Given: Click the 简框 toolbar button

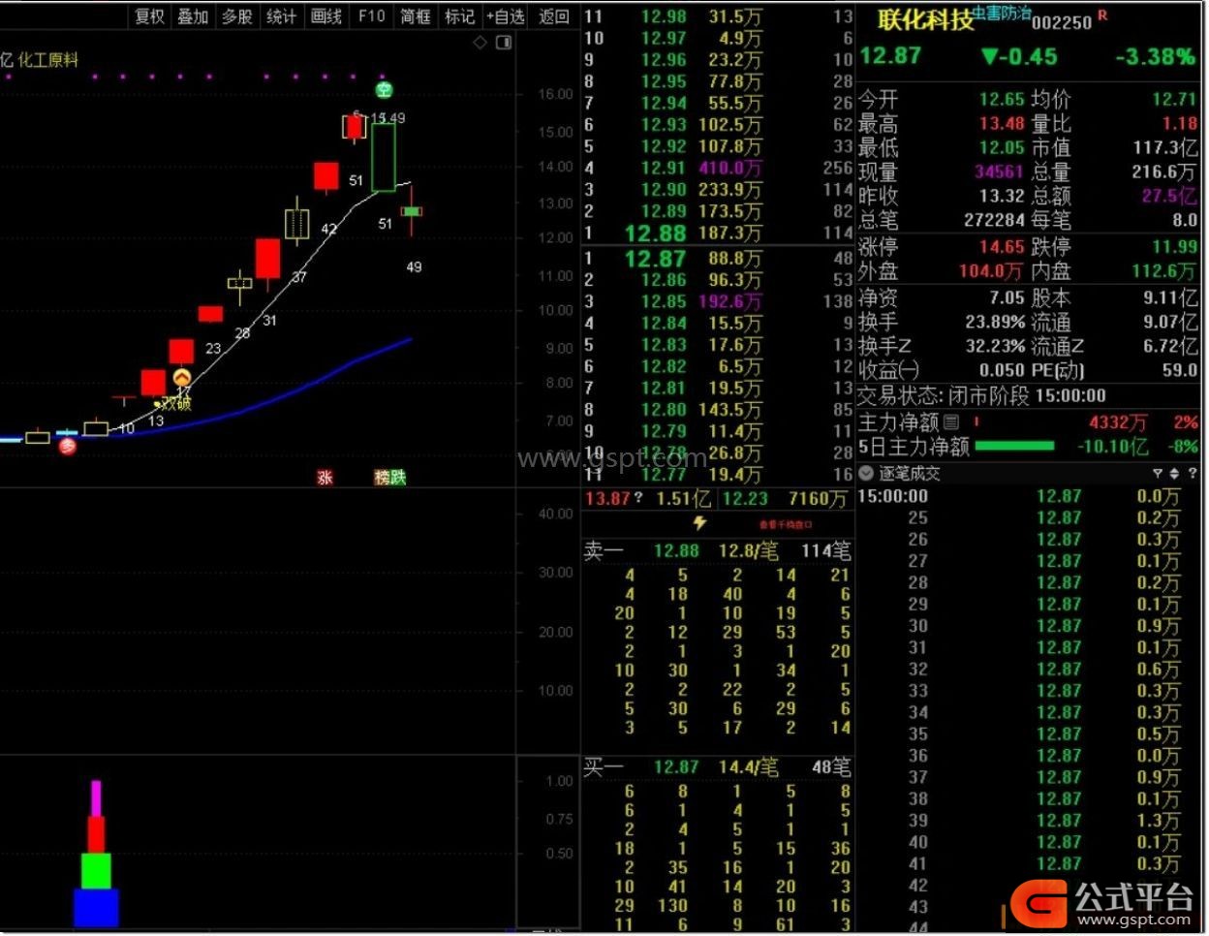Looking at the screenshot, I should pyautogui.click(x=416, y=16).
